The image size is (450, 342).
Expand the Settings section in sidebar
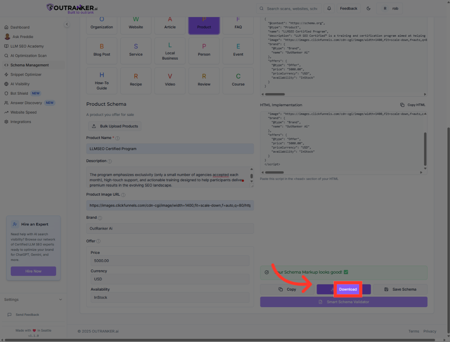(x=33, y=300)
